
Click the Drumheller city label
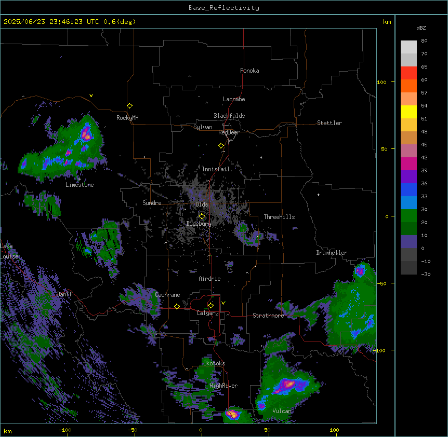[x=332, y=253]
